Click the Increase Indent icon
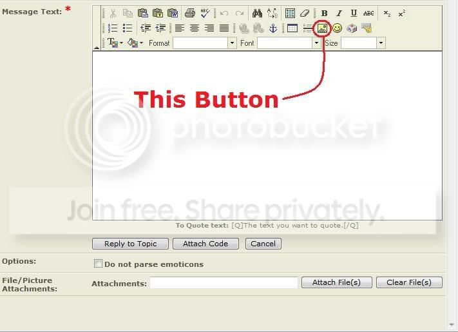The image size is (458, 332). click(x=160, y=28)
